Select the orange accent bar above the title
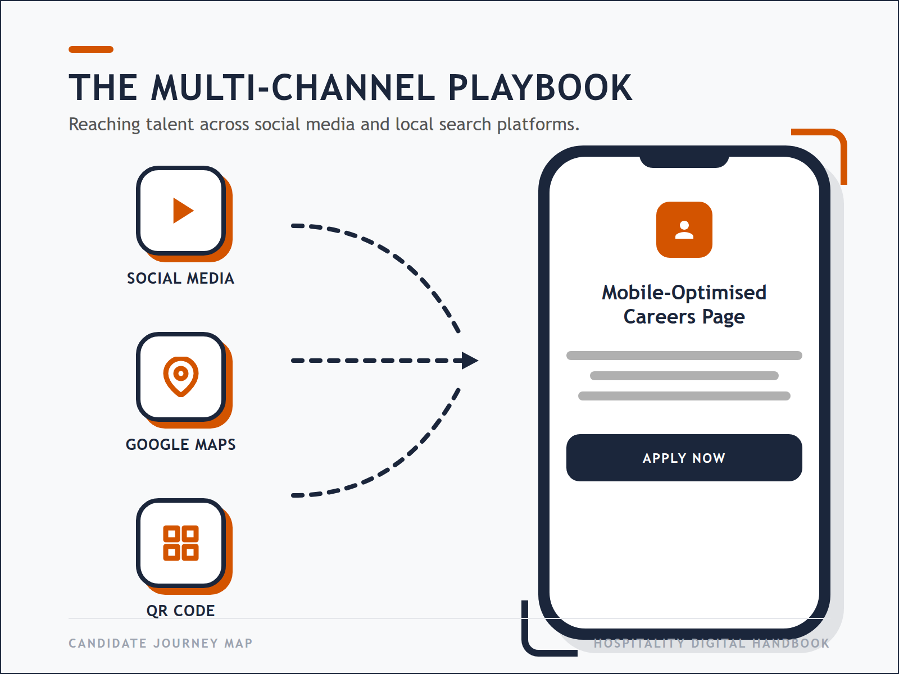 pos(90,49)
